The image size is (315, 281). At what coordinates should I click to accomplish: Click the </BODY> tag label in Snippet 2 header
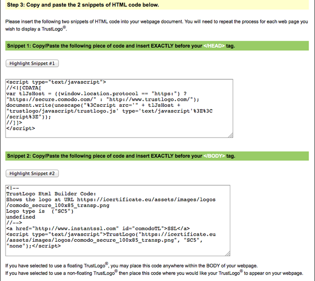(214, 156)
